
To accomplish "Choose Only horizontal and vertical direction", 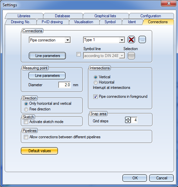I will tap(26, 104).
